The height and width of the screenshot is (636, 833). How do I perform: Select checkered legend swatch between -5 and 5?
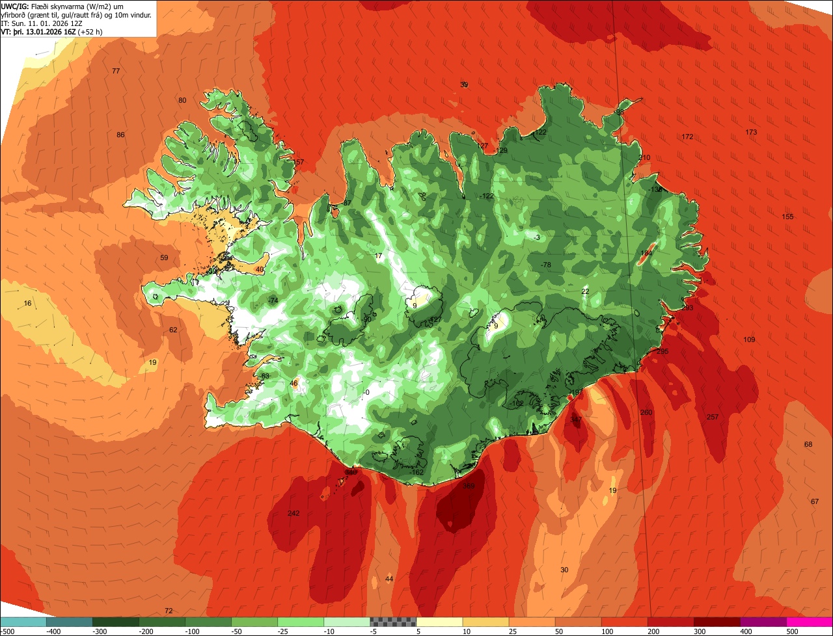point(393,621)
